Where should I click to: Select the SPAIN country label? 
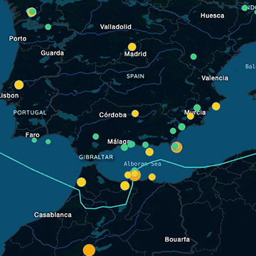(x=135, y=76)
